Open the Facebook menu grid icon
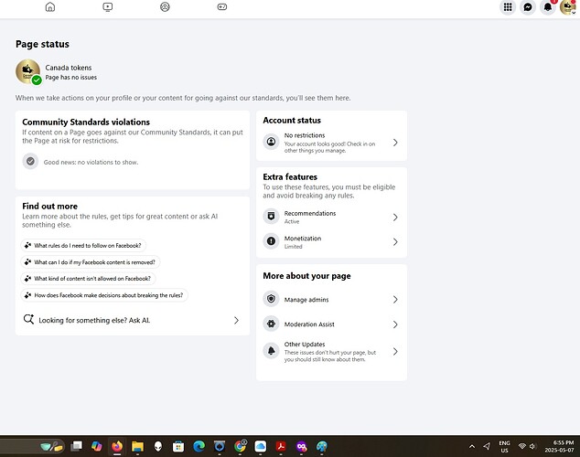 click(x=508, y=7)
